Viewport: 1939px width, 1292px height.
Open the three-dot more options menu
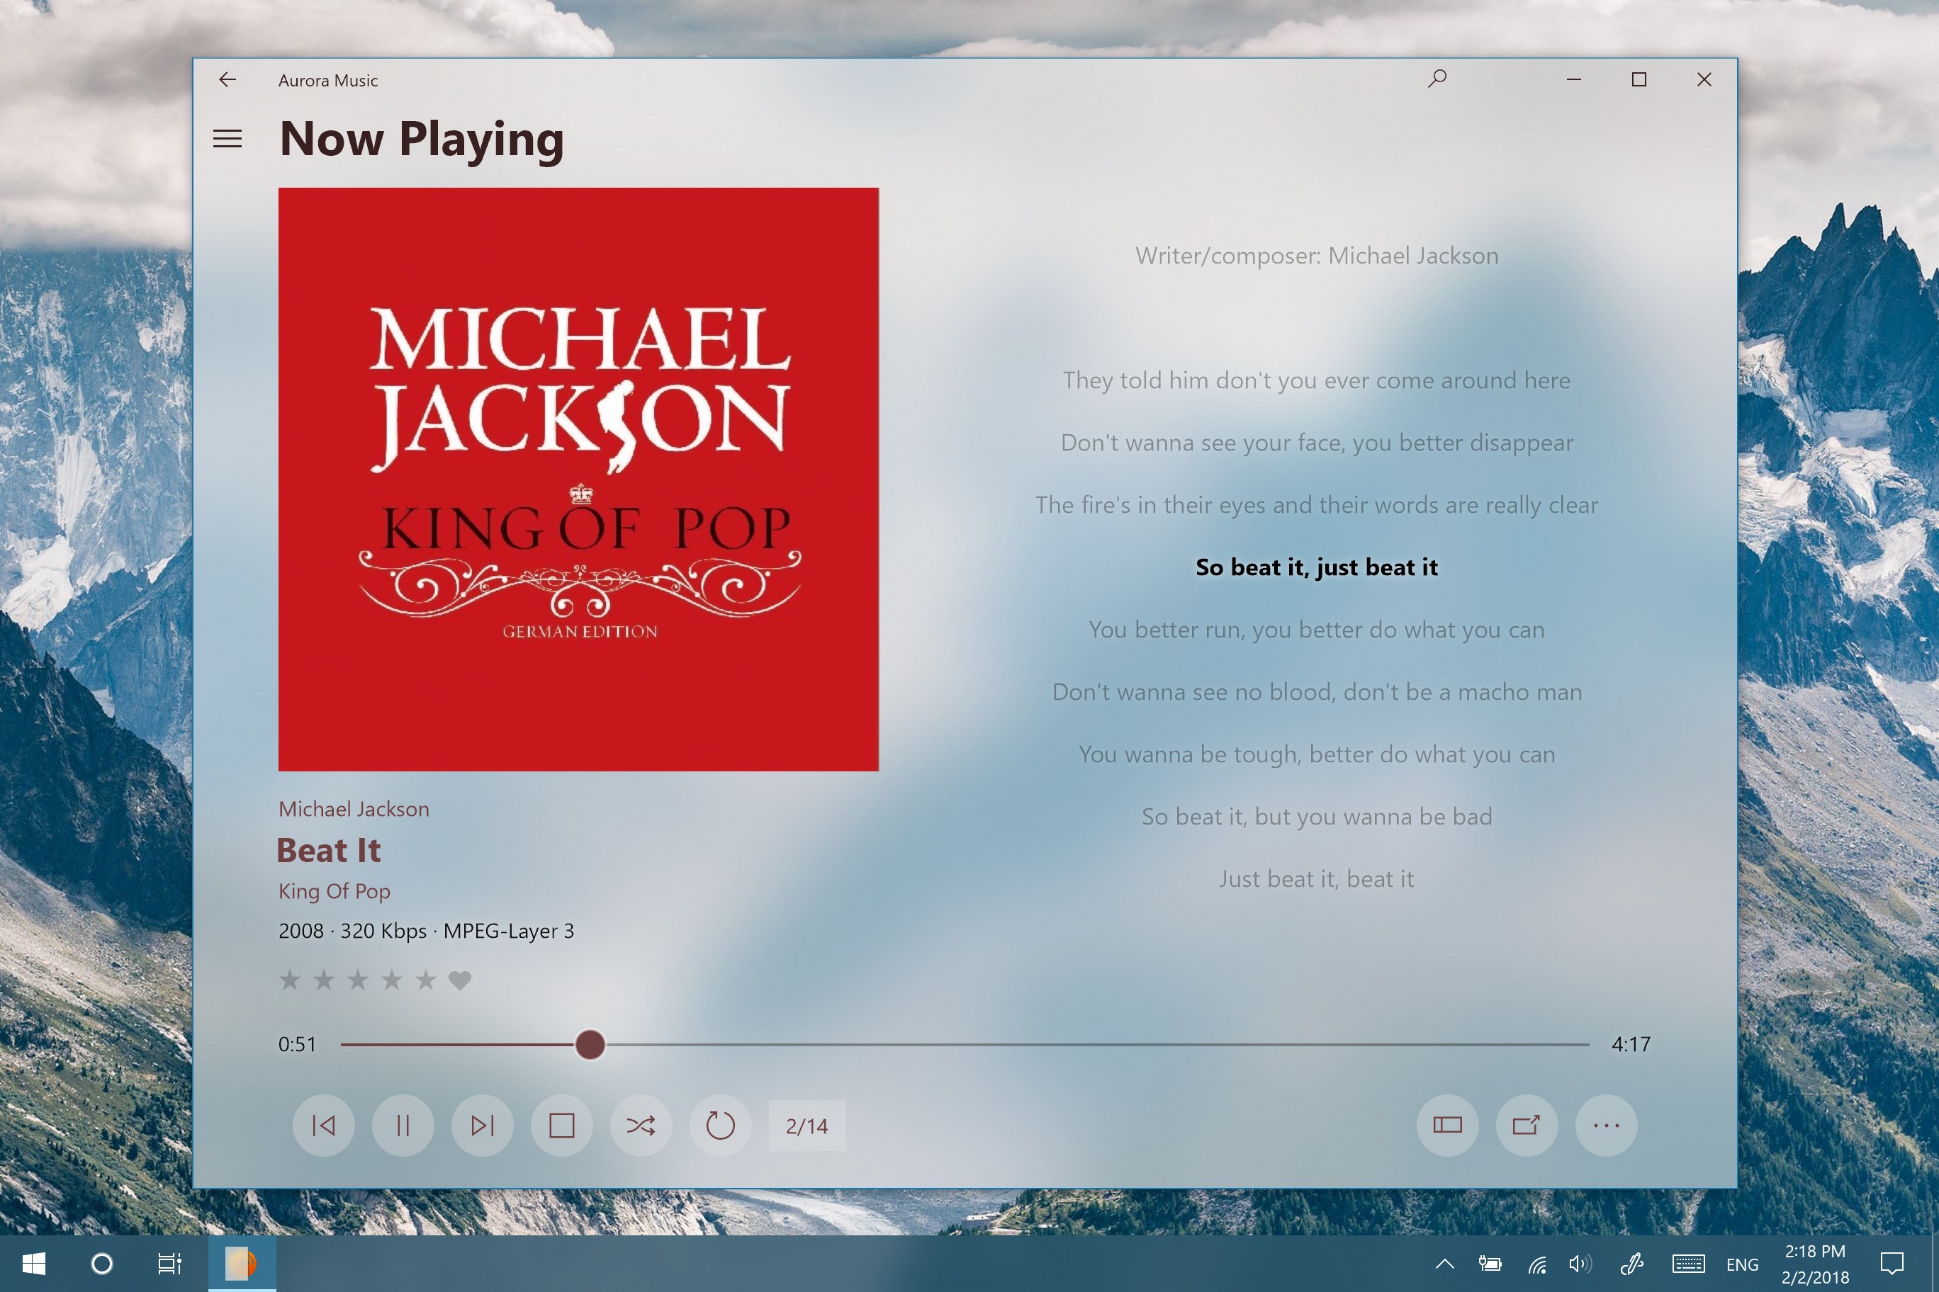pyautogui.click(x=1606, y=1126)
